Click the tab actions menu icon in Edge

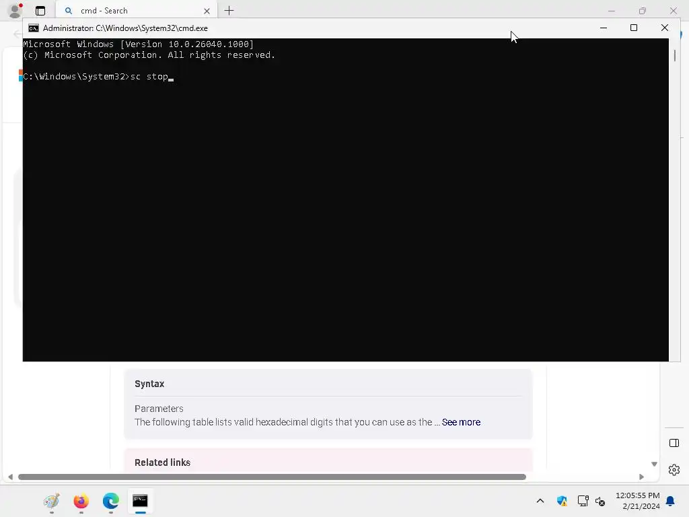(40, 11)
